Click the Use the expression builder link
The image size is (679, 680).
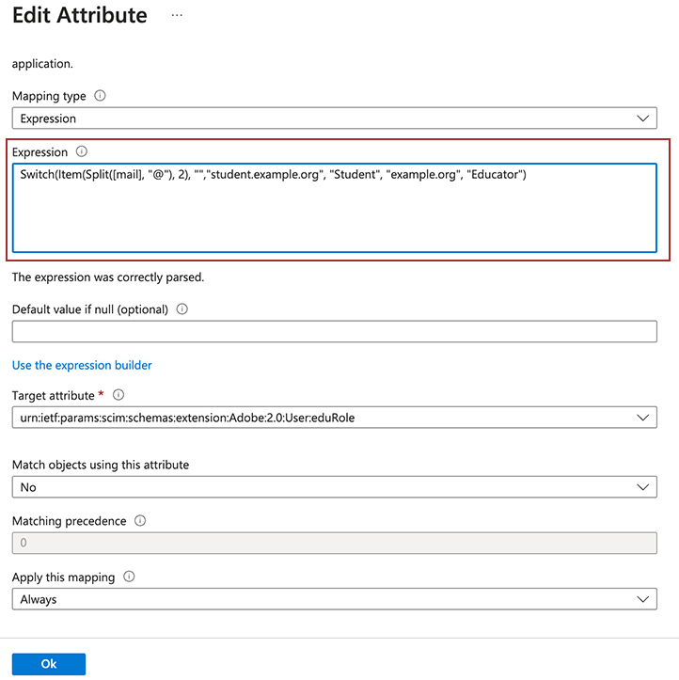point(82,365)
